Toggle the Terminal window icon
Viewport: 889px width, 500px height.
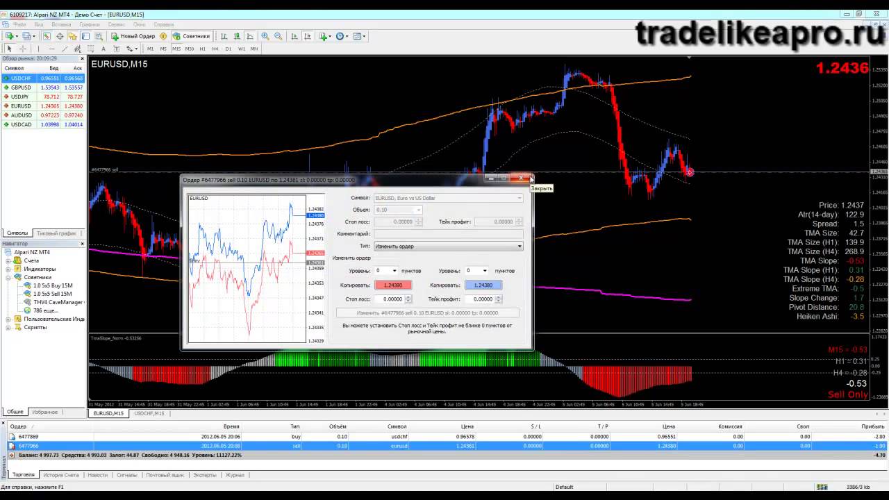85,36
